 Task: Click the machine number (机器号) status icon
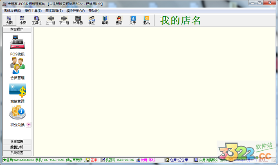[x=103, y=160]
